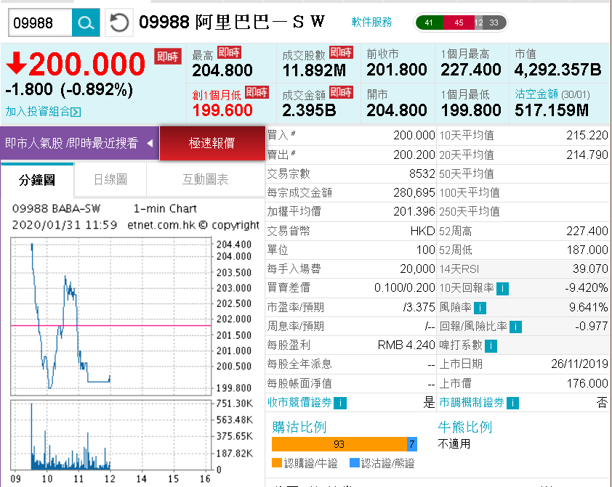The width and height of the screenshot is (612, 487).
Task: Click info icon beside 市調機制證券
Action: click(x=512, y=403)
